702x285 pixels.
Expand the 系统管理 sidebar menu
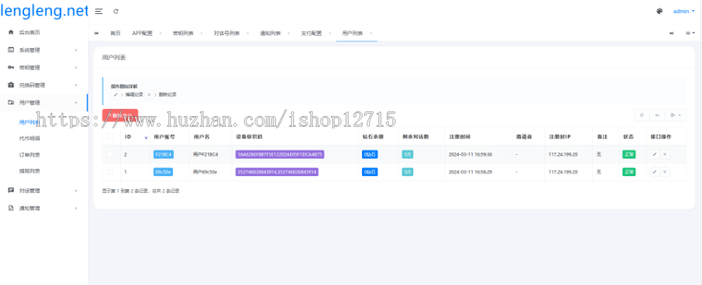pos(44,50)
